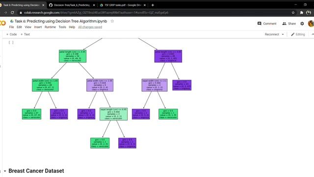Click the notebook title Task 6
This screenshot has width=314, height=177.
click(x=61, y=21)
